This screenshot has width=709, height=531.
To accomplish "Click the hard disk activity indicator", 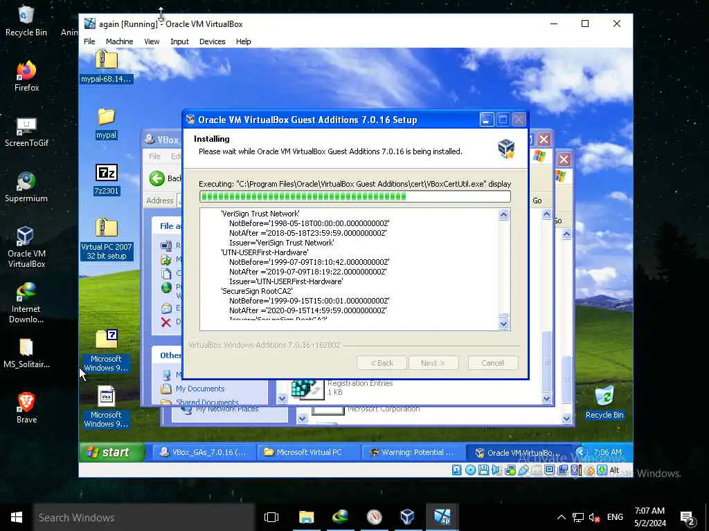I will tap(457, 470).
